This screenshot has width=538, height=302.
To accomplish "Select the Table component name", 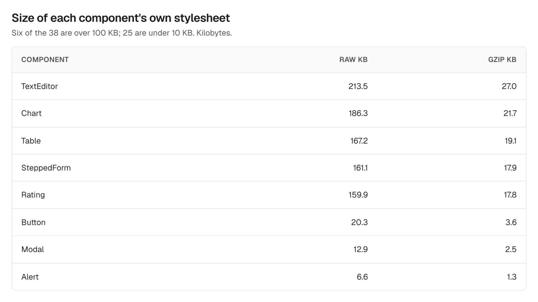I will tap(31, 141).
